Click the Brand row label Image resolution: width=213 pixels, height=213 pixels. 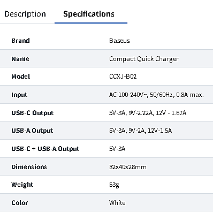tap(20, 41)
